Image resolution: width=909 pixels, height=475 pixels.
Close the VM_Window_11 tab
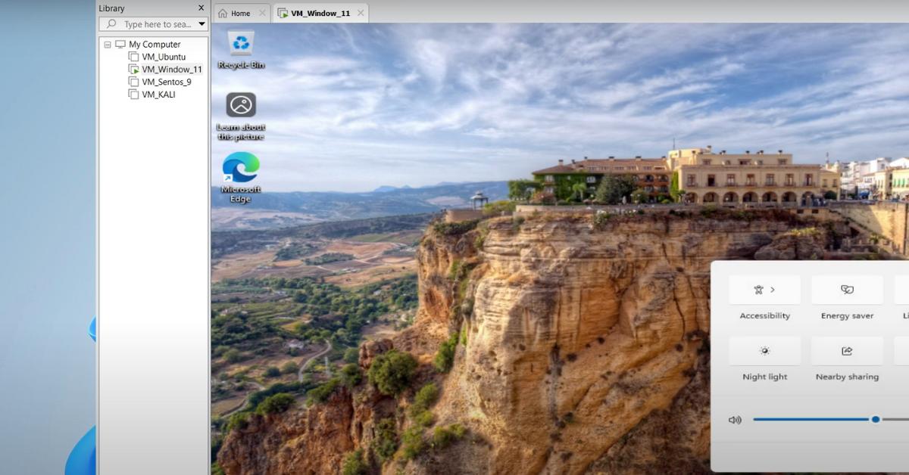tap(361, 13)
